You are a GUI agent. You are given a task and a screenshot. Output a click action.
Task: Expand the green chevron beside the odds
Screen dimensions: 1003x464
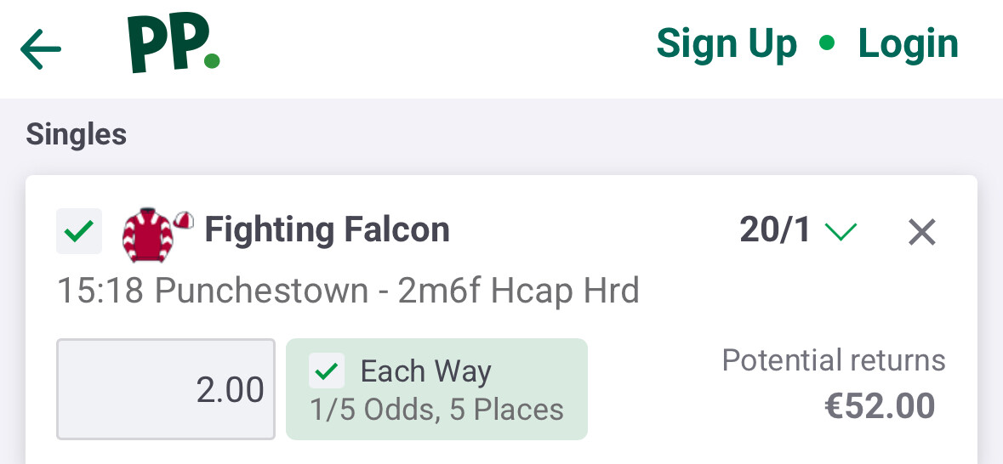841,231
